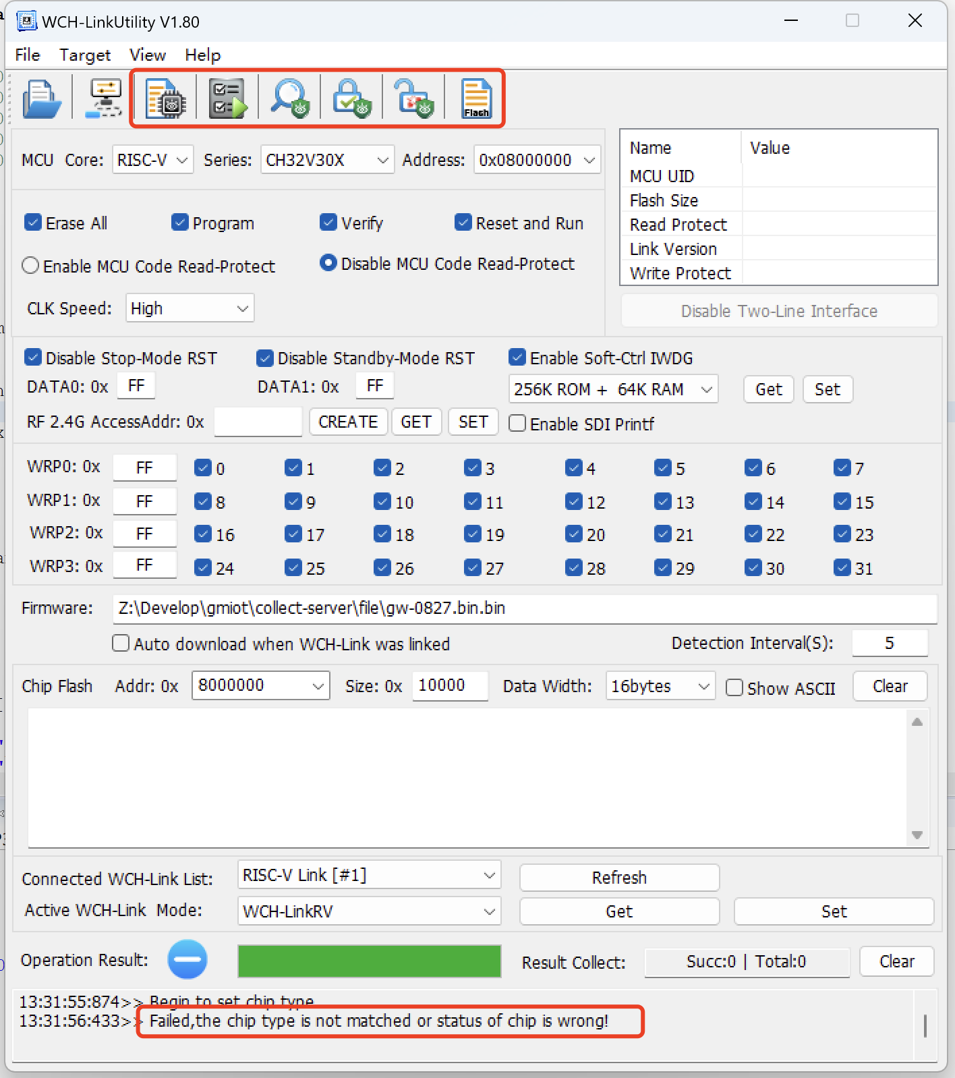Click the Flash read toolbar icon

pos(476,99)
